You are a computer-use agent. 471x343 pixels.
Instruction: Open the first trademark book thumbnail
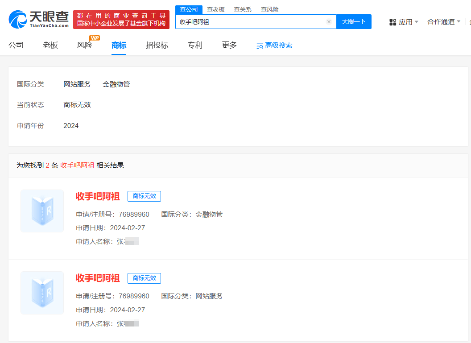coord(42,211)
